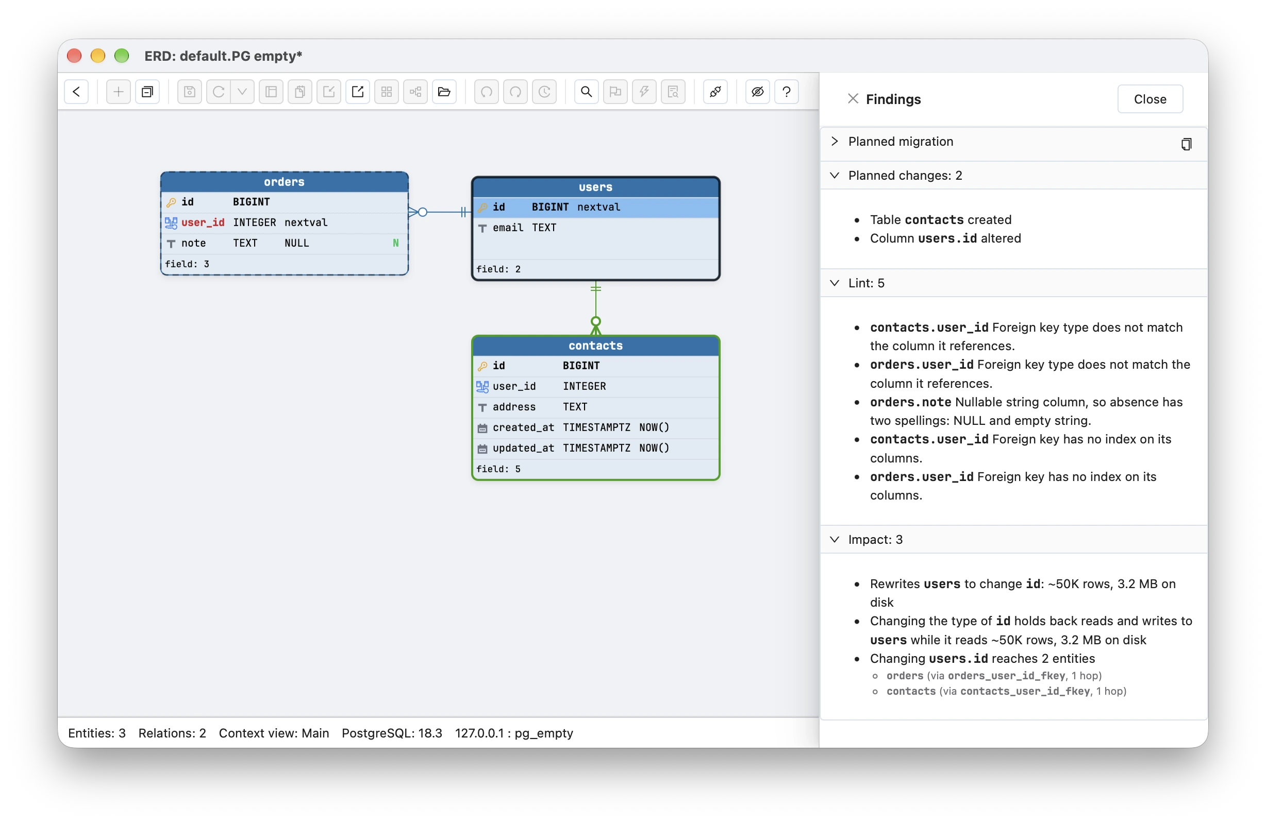This screenshot has height=824, width=1266.
Task: Click the hierarchy tree layout icon
Action: [415, 92]
